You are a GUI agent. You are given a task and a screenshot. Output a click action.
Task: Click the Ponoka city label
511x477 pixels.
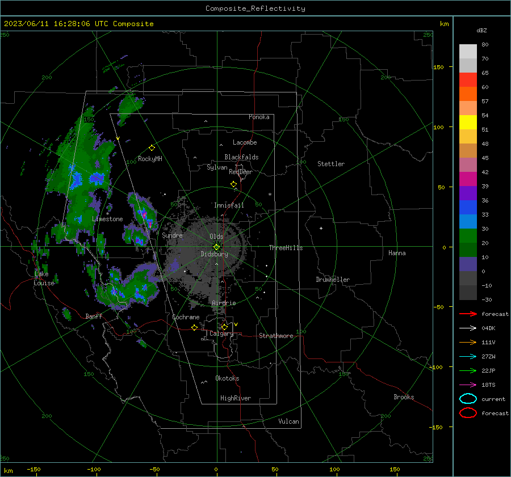[x=259, y=117]
